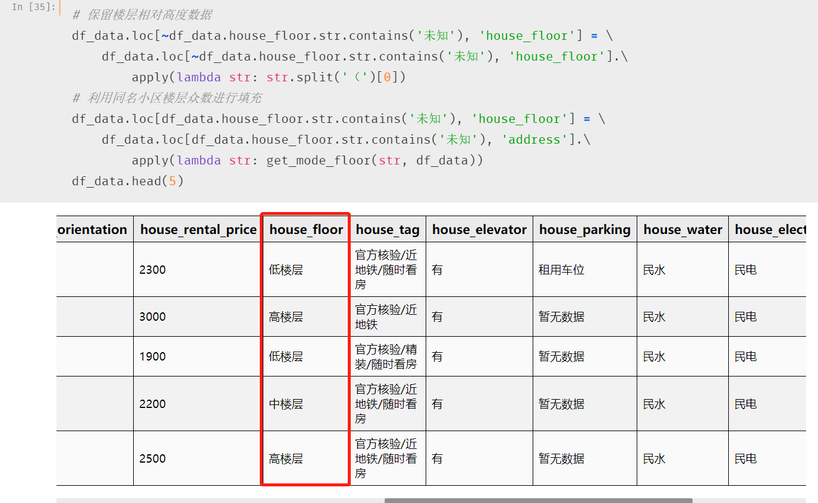The width and height of the screenshot is (818, 503).
Task: Click 民水 in the 2500 price row
Action: [654, 458]
